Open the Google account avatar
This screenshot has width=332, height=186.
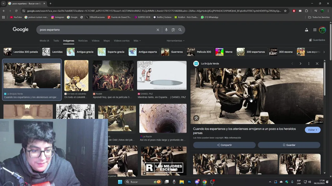click(x=322, y=30)
